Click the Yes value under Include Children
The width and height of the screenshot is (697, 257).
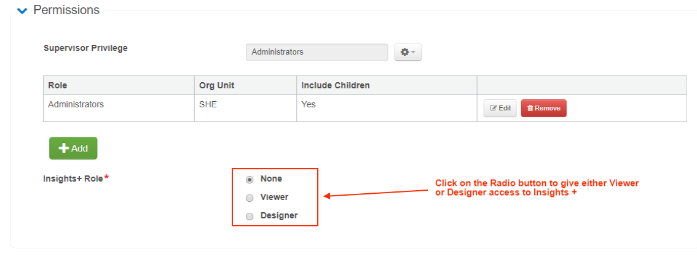click(x=308, y=104)
